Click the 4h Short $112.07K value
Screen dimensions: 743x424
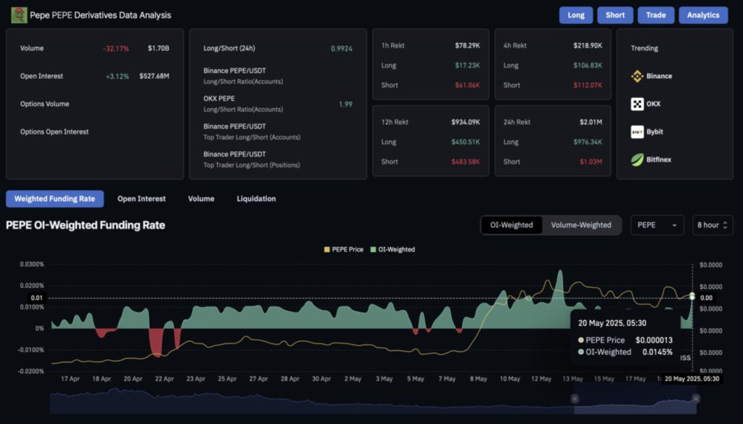pos(588,86)
